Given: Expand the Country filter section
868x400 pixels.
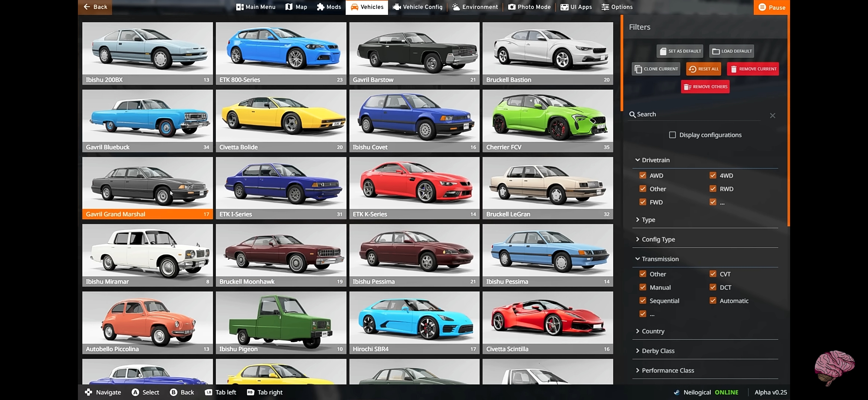Looking at the screenshot, I should coord(653,331).
